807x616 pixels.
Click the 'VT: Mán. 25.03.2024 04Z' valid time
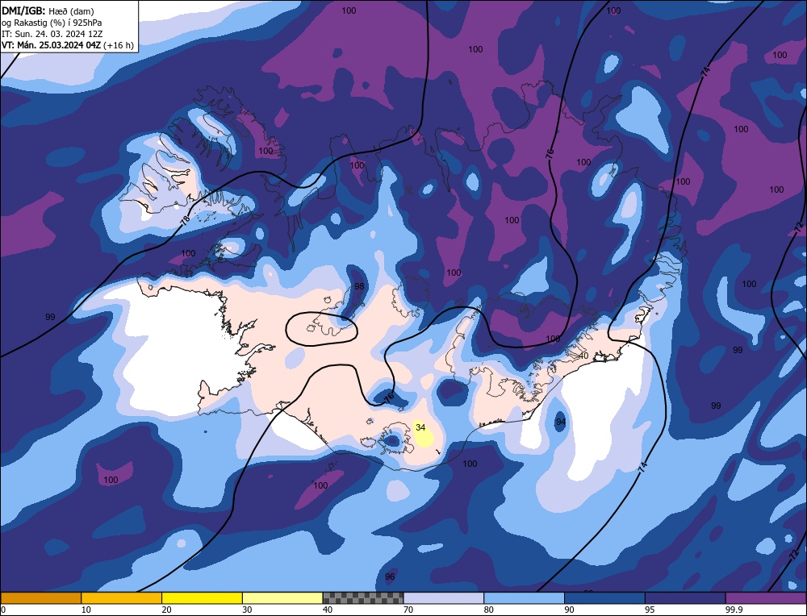point(52,44)
